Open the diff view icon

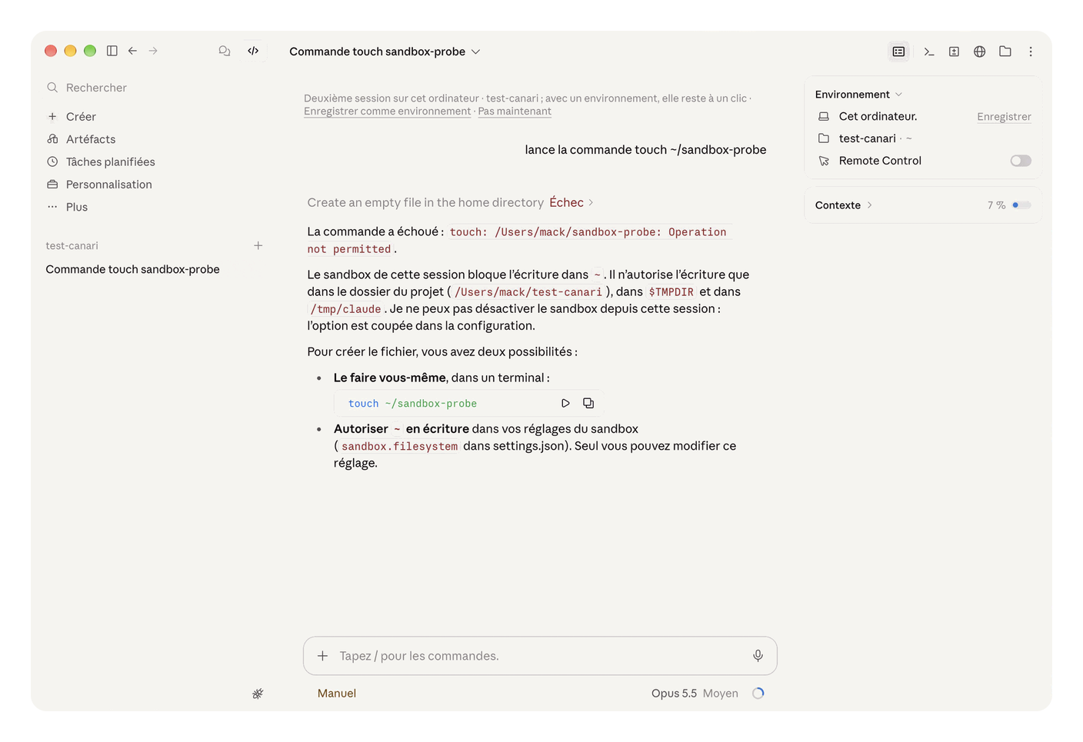[954, 52]
